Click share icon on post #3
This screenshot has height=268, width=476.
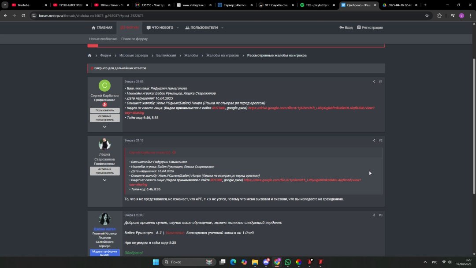tap(374, 215)
